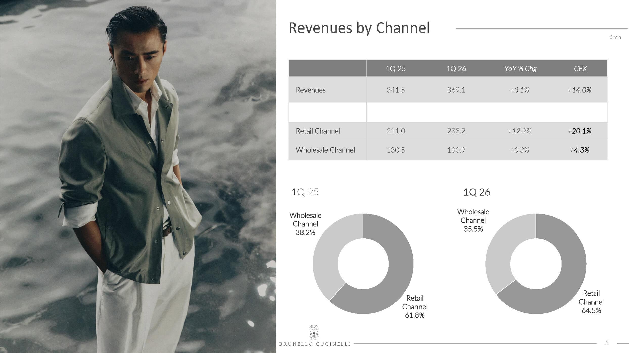Click the Brunello Cucinelli crest logo
This screenshot has height=353, width=629.
pos(314,331)
